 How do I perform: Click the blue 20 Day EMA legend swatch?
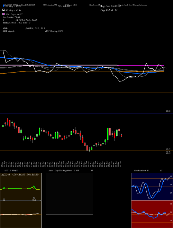3,6
